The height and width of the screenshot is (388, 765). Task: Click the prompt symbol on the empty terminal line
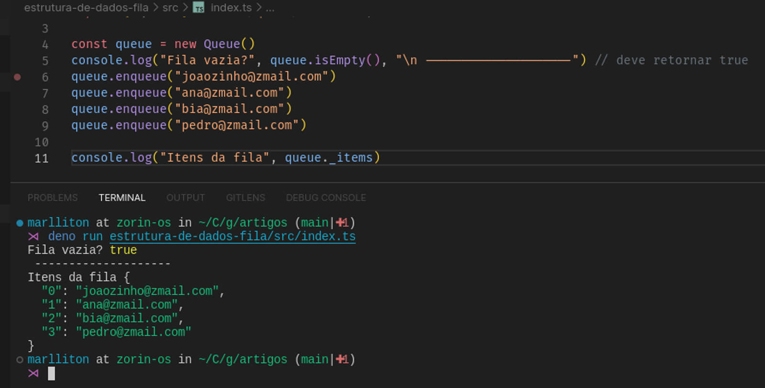pos(33,373)
